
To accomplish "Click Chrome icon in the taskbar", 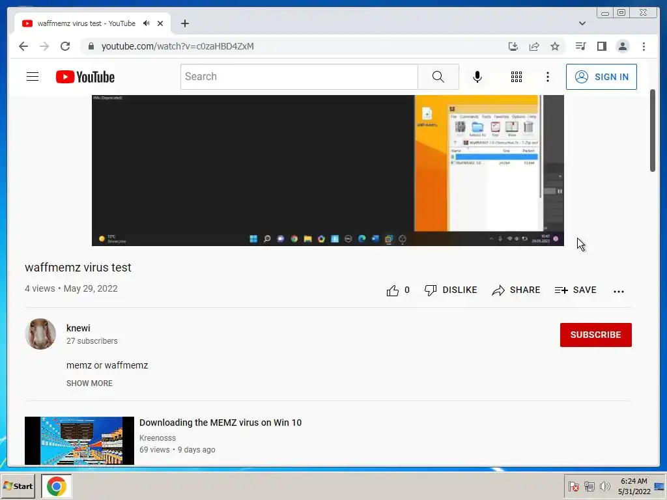I will click(57, 486).
